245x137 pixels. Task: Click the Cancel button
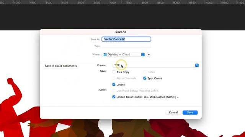(173, 113)
